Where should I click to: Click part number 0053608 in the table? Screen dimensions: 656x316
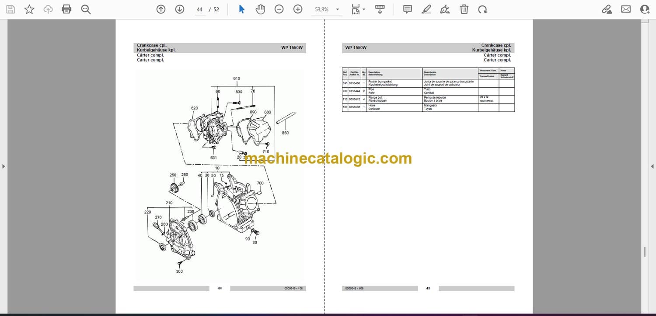(x=354, y=107)
